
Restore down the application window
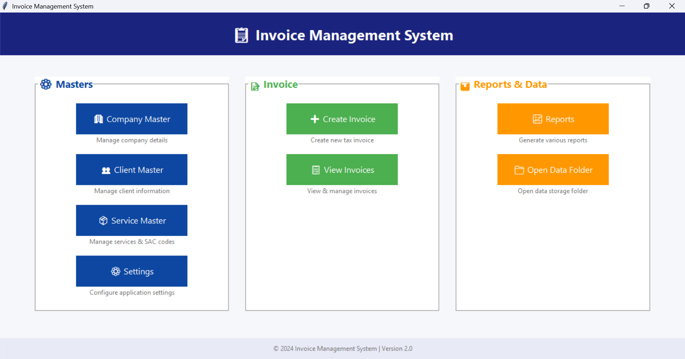646,6
